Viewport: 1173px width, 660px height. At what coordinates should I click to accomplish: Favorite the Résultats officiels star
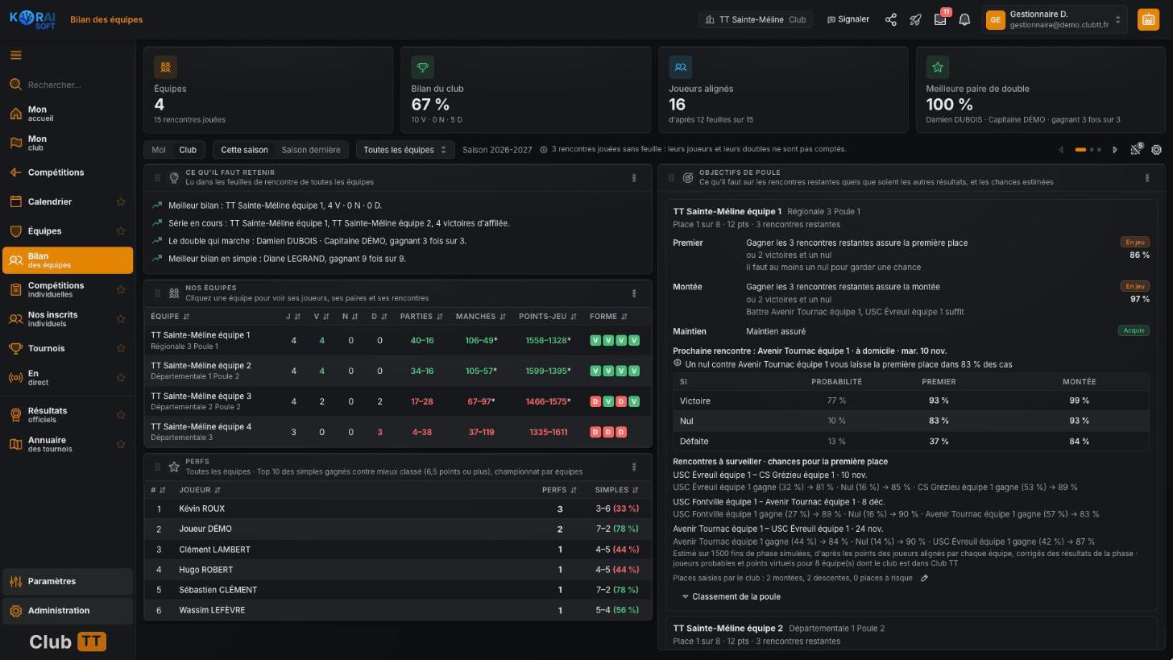click(x=121, y=415)
